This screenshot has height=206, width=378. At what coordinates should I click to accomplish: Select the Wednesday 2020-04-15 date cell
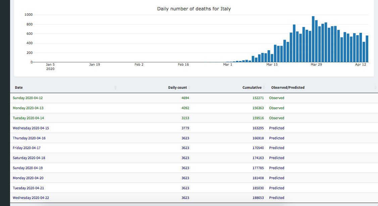[31, 128]
